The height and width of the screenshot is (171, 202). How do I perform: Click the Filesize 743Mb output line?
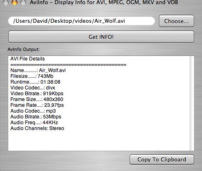tap(32, 76)
